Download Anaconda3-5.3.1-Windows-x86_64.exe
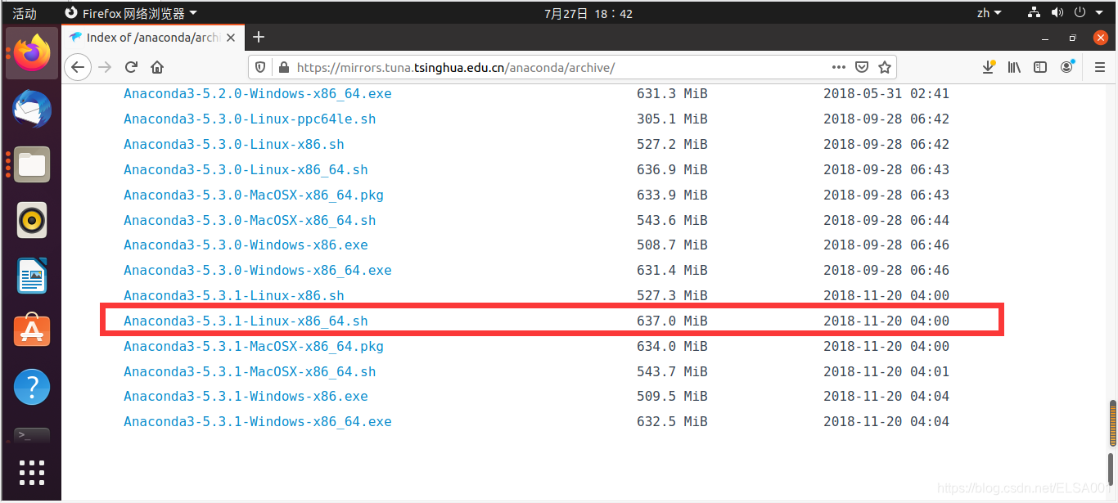1118x503 pixels. (258, 422)
